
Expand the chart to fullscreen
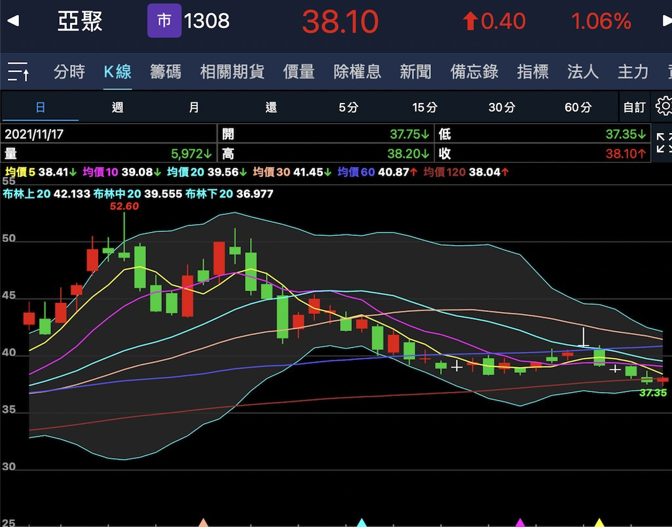[x=663, y=142]
